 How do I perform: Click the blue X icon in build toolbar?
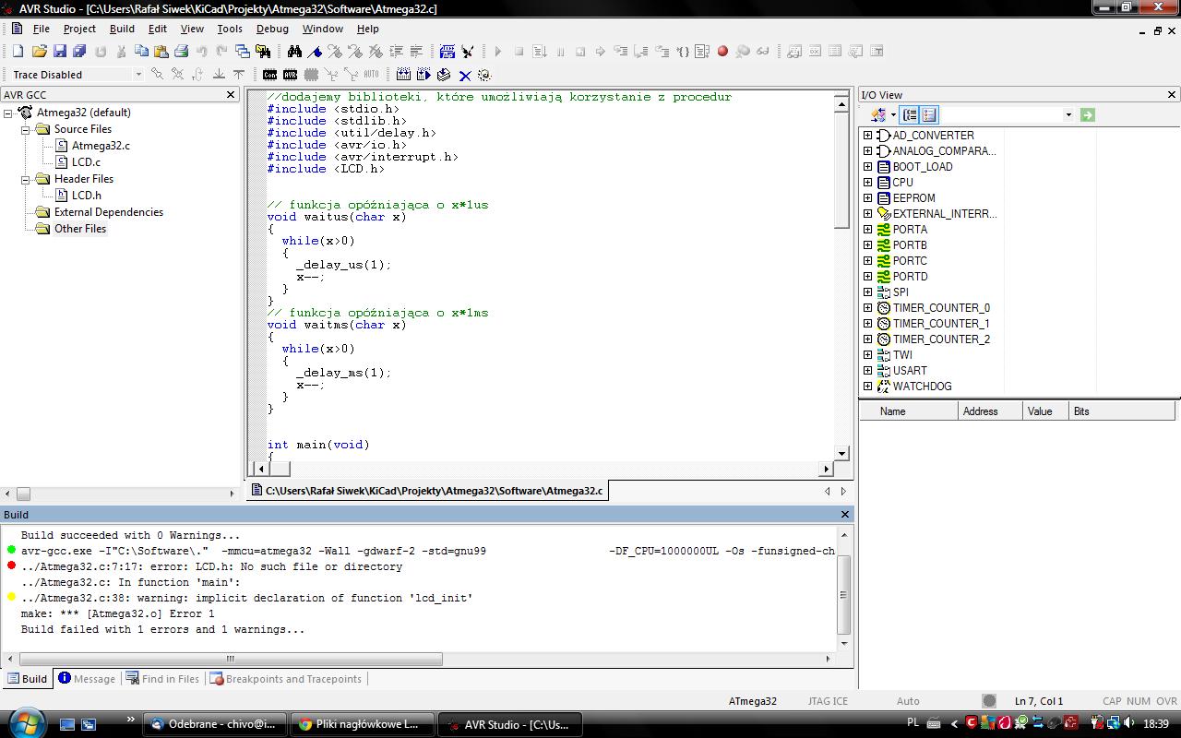click(464, 75)
